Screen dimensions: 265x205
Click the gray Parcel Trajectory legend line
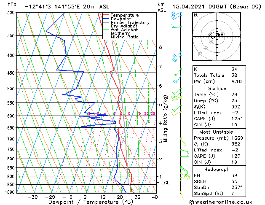(106, 22)
